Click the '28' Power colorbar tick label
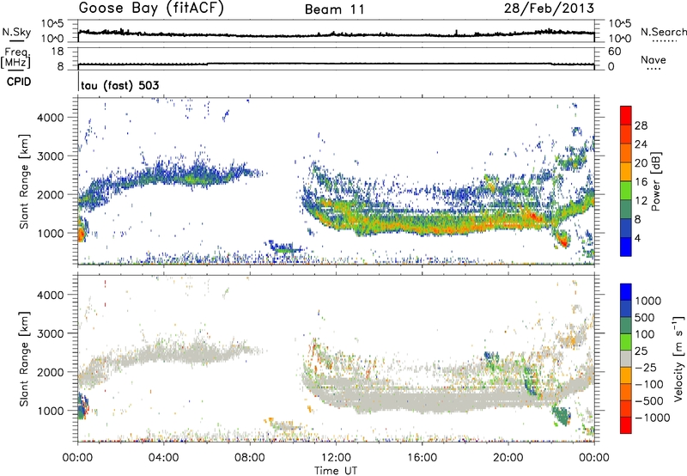 point(641,125)
